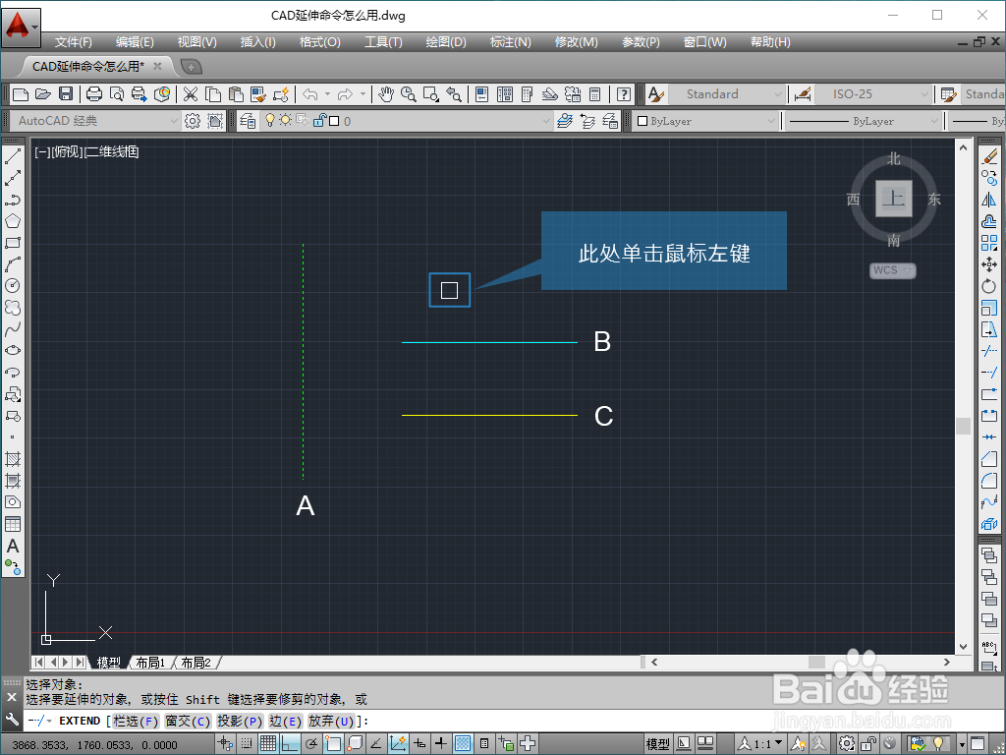
Task: Click the 模型 button in status bar
Action: pos(657,743)
